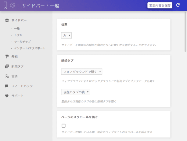The image size is (187, 141).
Task: Click the paint roller icon for 外観
Action: [x=7, y=57]
